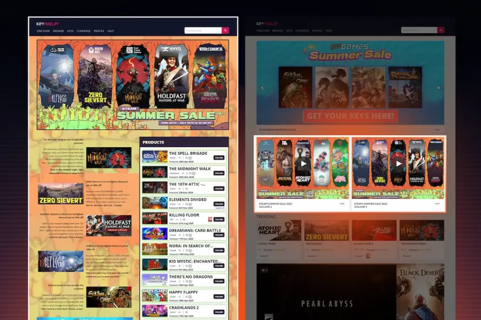This screenshot has width=481, height=320.
Task: Focus the search field on the right page
Action: [419, 30]
